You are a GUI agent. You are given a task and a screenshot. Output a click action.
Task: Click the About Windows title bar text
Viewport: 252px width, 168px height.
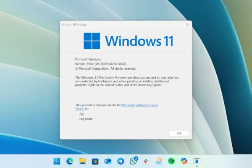tap(74, 25)
